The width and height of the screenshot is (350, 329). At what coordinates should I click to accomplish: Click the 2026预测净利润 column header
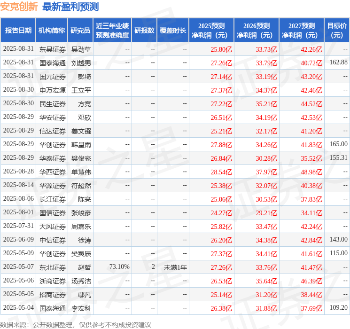click(x=257, y=31)
